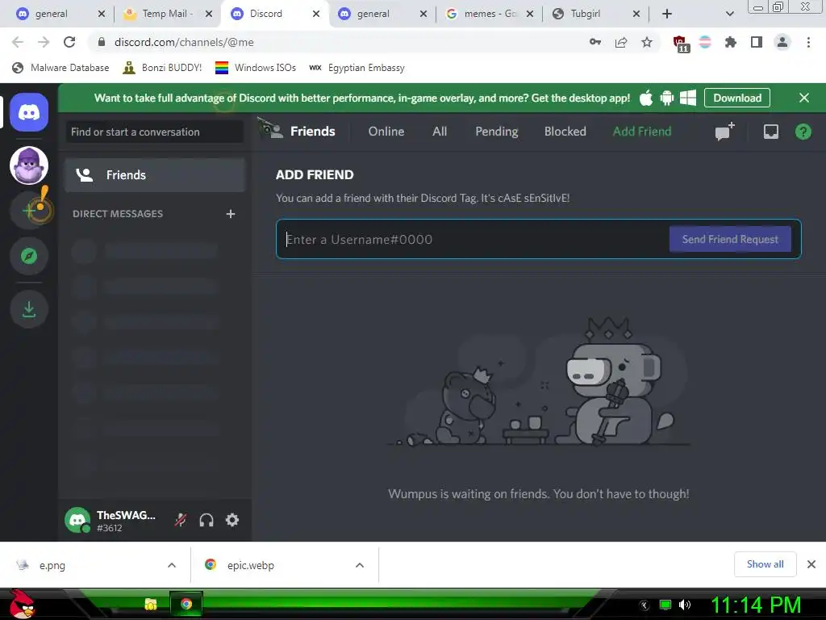Select Friends in the DM sidebar
Image resolution: width=826 pixels, height=620 pixels.
click(x=155, y=175)
